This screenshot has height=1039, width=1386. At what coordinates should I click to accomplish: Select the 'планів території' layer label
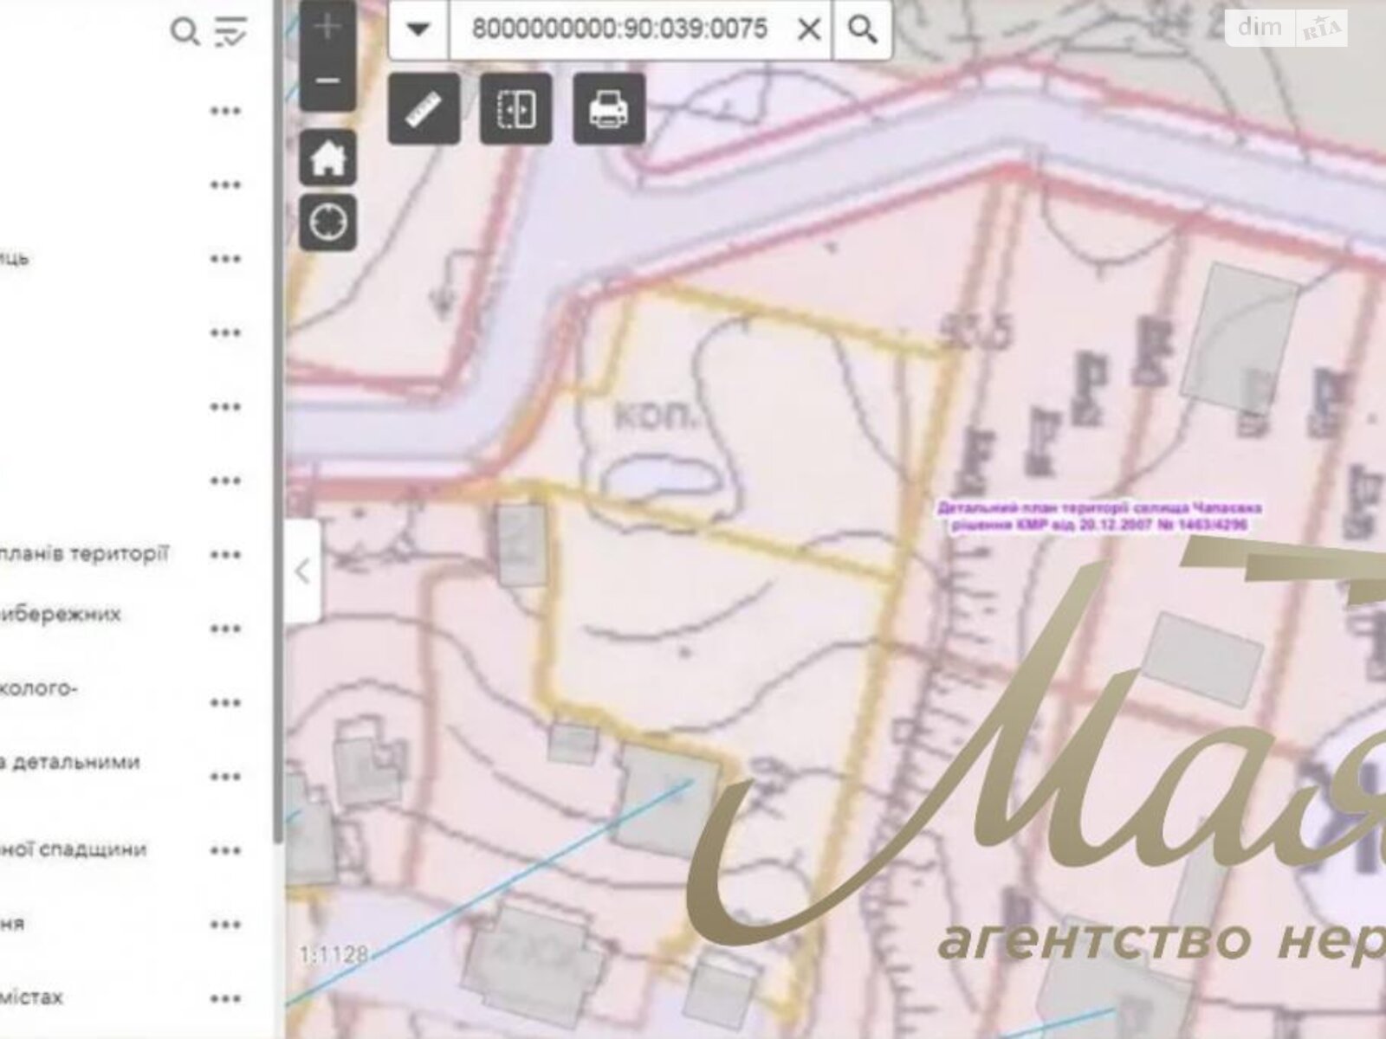coord(85,554)
